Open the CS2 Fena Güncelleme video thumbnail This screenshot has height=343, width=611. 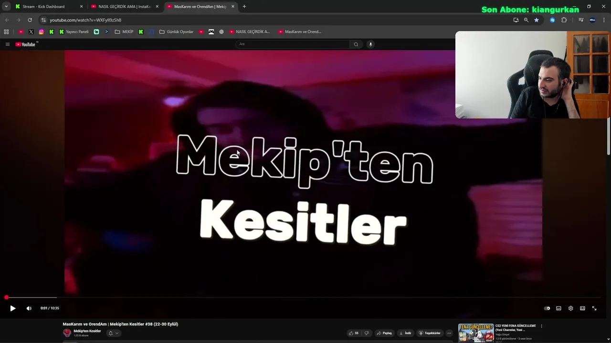[x=476, y=333]
